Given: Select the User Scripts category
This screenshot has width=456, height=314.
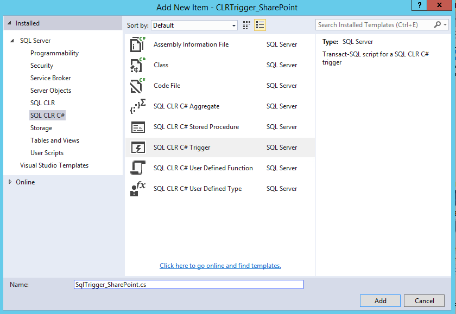Looking at the screenshot, I should pyautogui.click(x=47, y=153).
